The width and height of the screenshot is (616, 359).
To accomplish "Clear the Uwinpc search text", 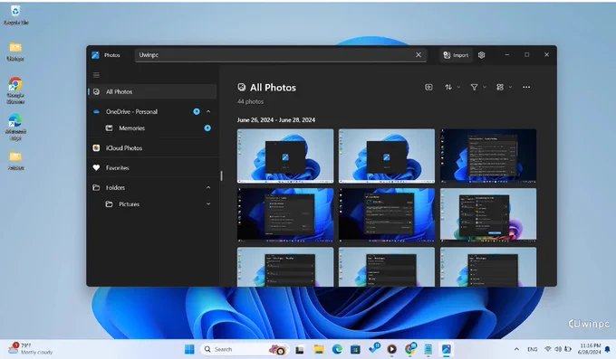I will coord(419,55).
